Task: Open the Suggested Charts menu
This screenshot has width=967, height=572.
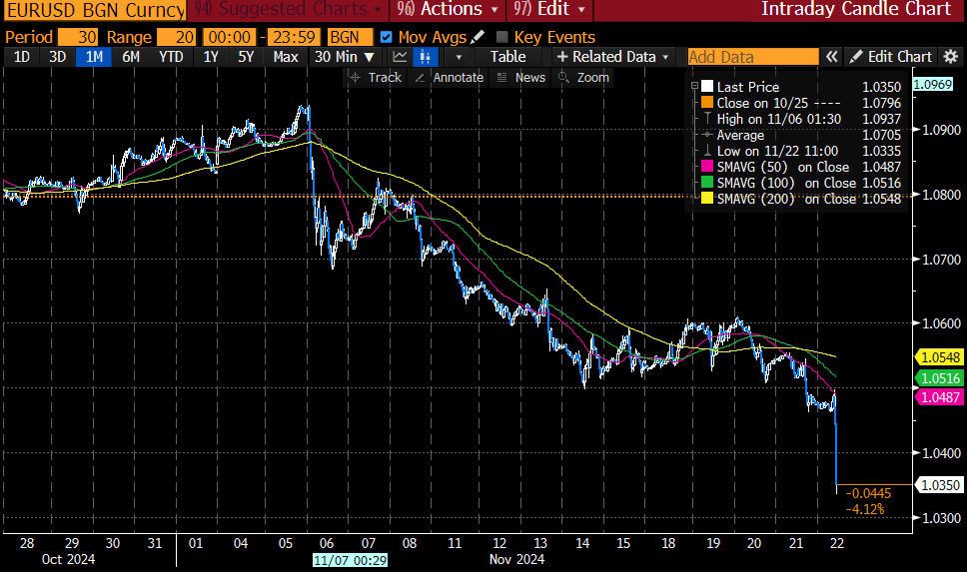Action: pyautogui.click(x=288, y=9)
